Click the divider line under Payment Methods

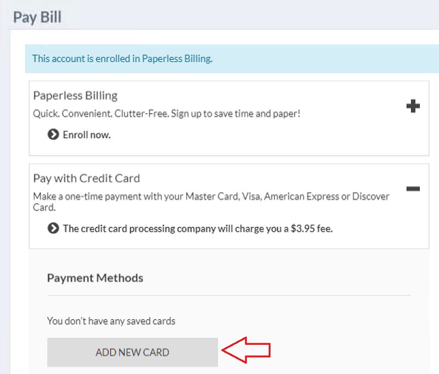pos(229,295)
